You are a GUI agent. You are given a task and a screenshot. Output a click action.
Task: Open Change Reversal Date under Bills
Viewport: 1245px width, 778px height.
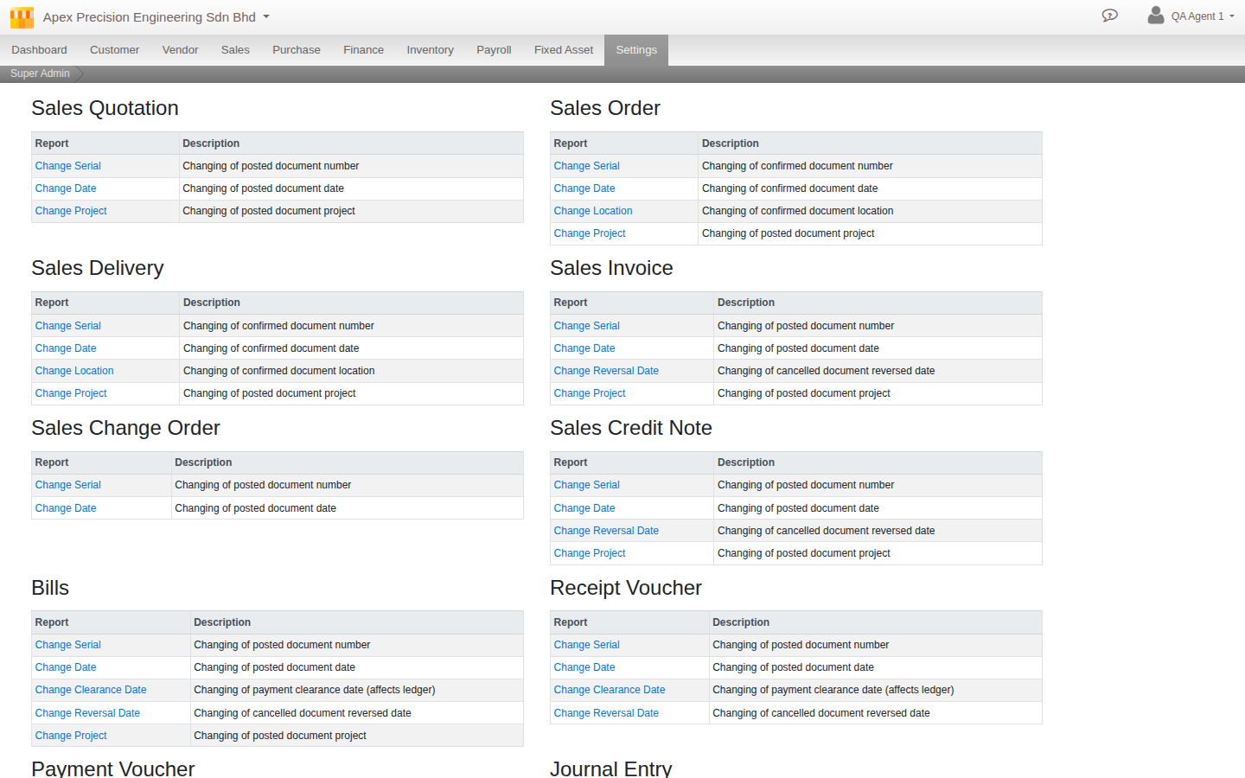click(87, 713)
